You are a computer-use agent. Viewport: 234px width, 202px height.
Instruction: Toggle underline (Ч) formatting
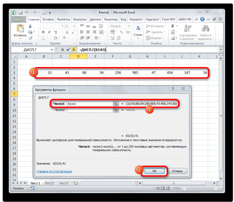click(x=56, y=32)
